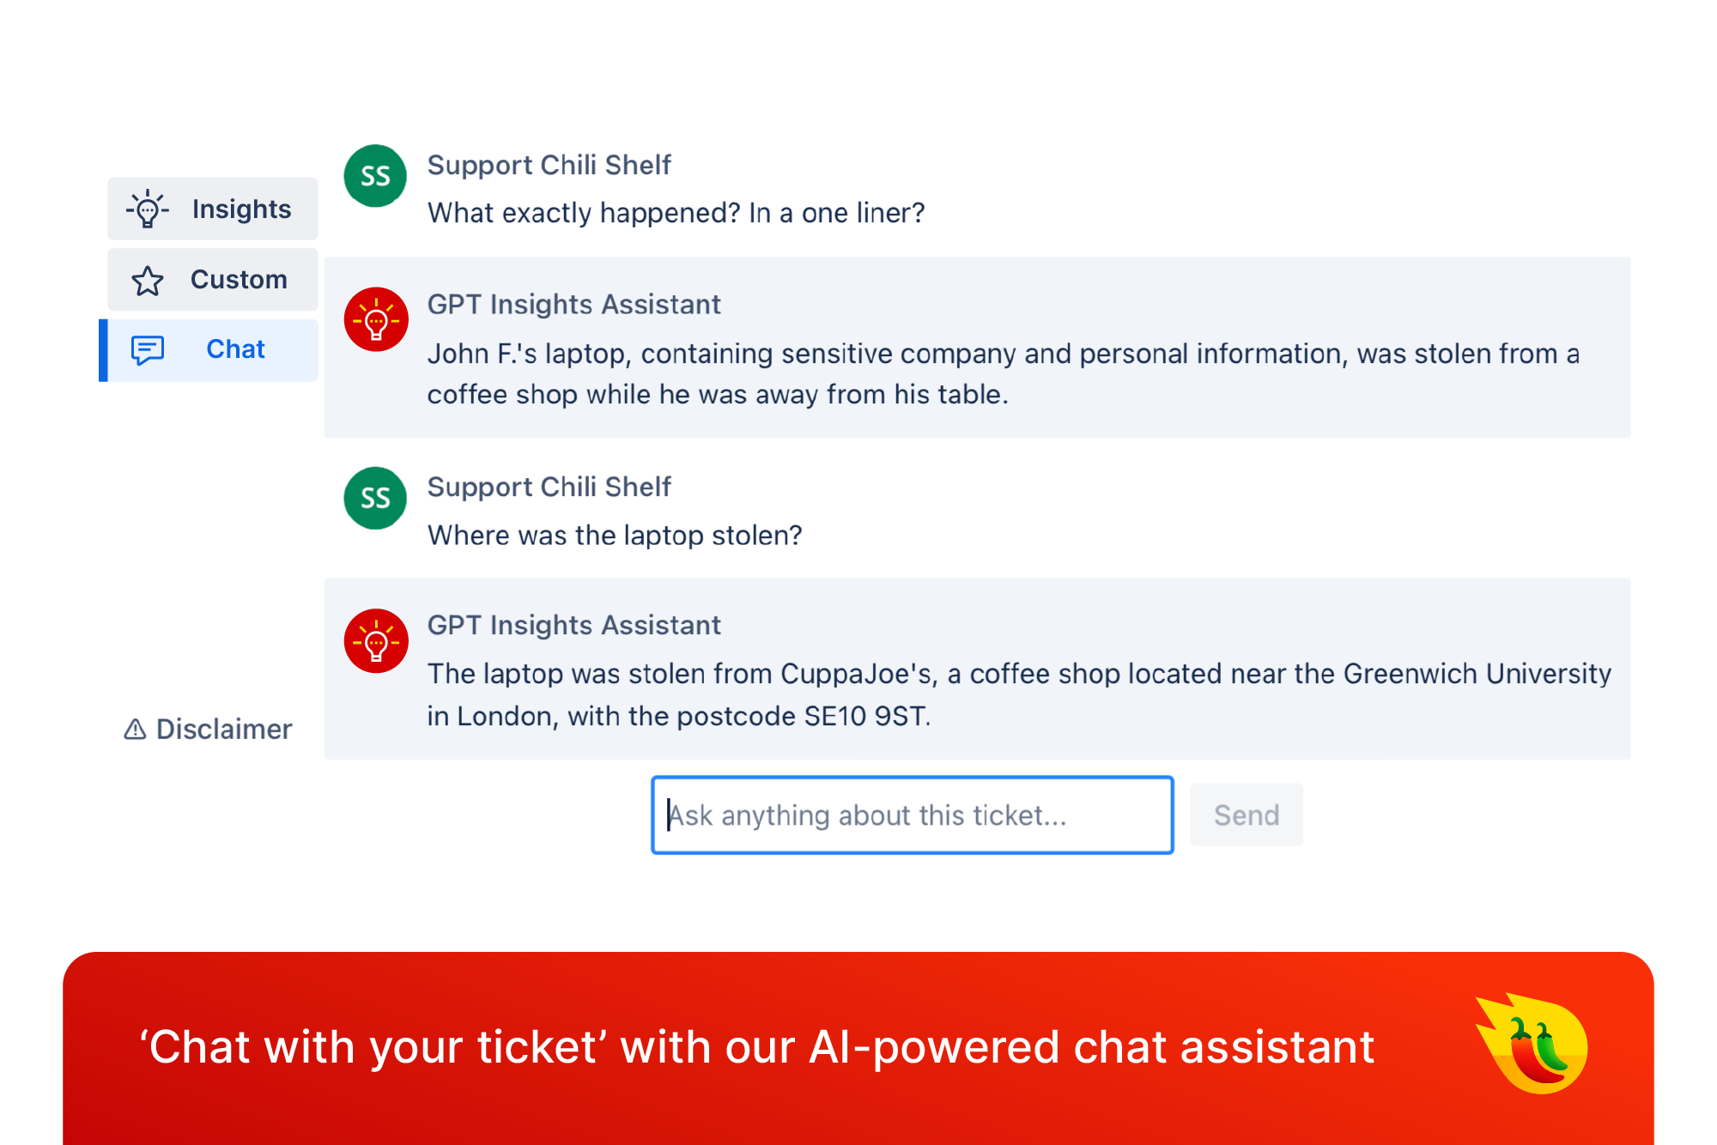This screenshot has width=1717, height=1145.
Task: Focus the 'Ask anything about this ticket' field
Action: [x=913, y=815]
